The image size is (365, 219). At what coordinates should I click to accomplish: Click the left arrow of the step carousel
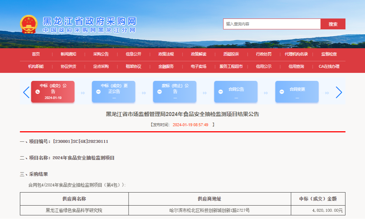coord(26,92)
